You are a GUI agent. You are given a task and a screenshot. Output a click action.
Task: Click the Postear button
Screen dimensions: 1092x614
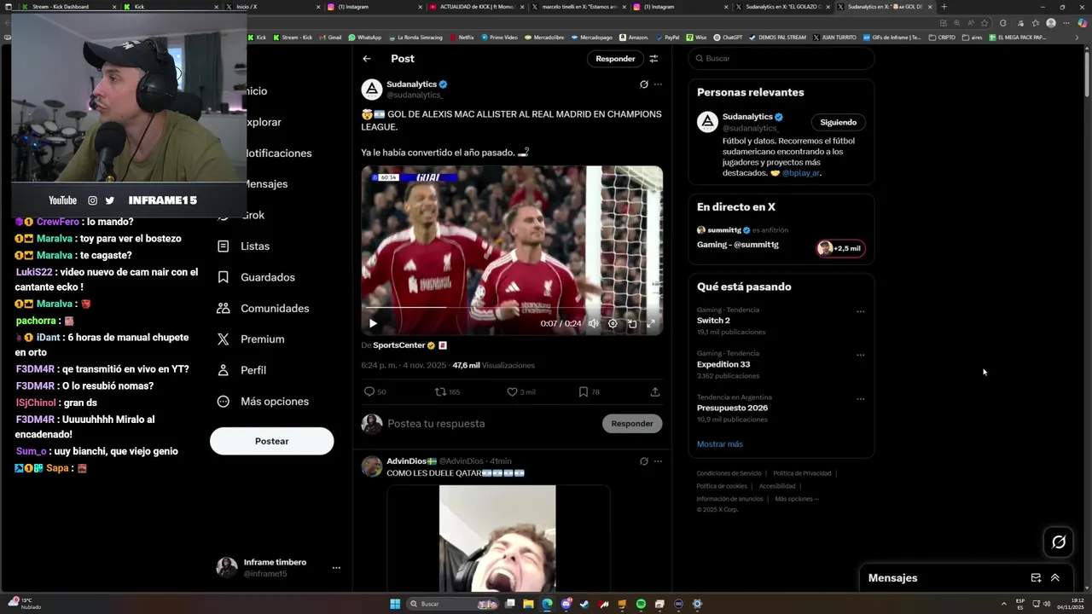click(x=271, y=441)
